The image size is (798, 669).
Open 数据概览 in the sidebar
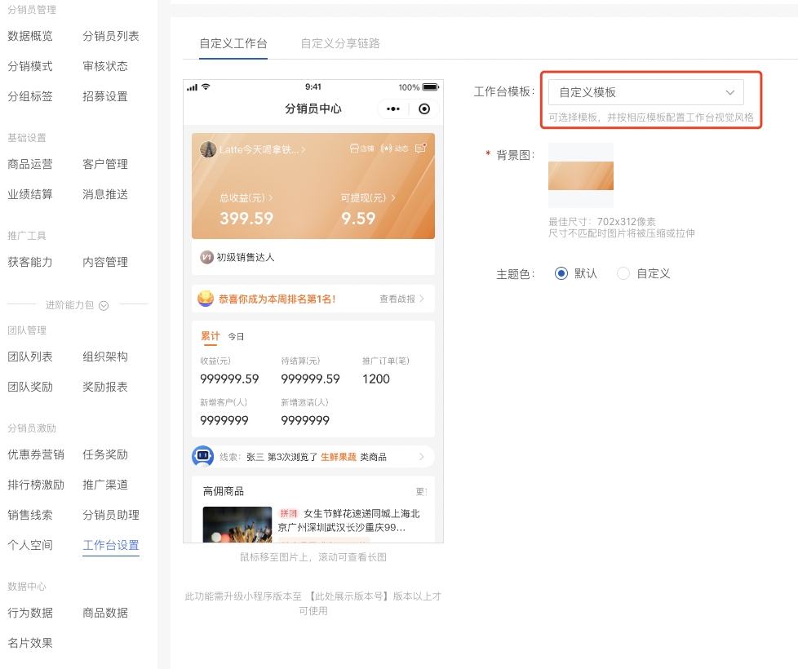[x=30, y=36]
